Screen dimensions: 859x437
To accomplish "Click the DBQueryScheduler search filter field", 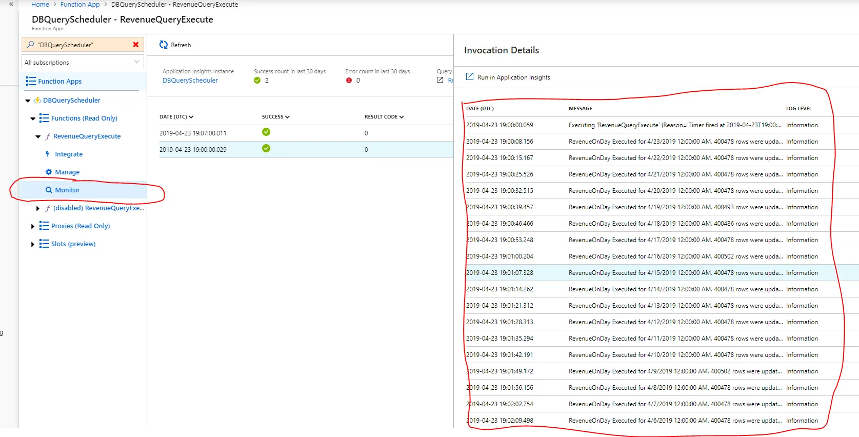I will (x=83, y=45).
